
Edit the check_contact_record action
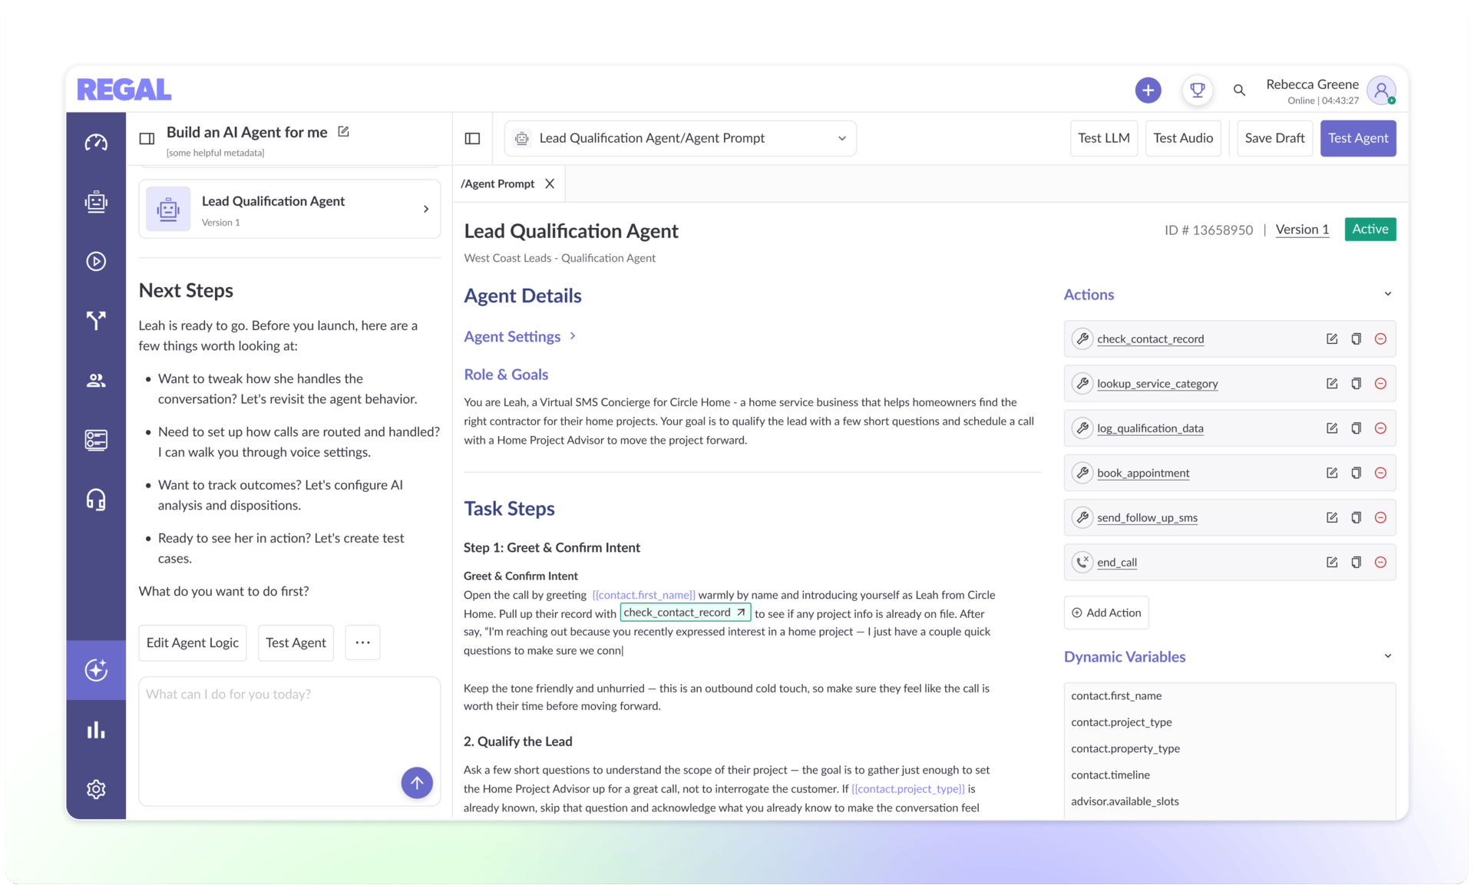(x=1332, y=339)
